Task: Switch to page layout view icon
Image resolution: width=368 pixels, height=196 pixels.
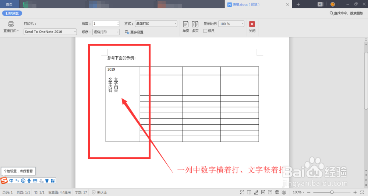Action: [263, 192]
